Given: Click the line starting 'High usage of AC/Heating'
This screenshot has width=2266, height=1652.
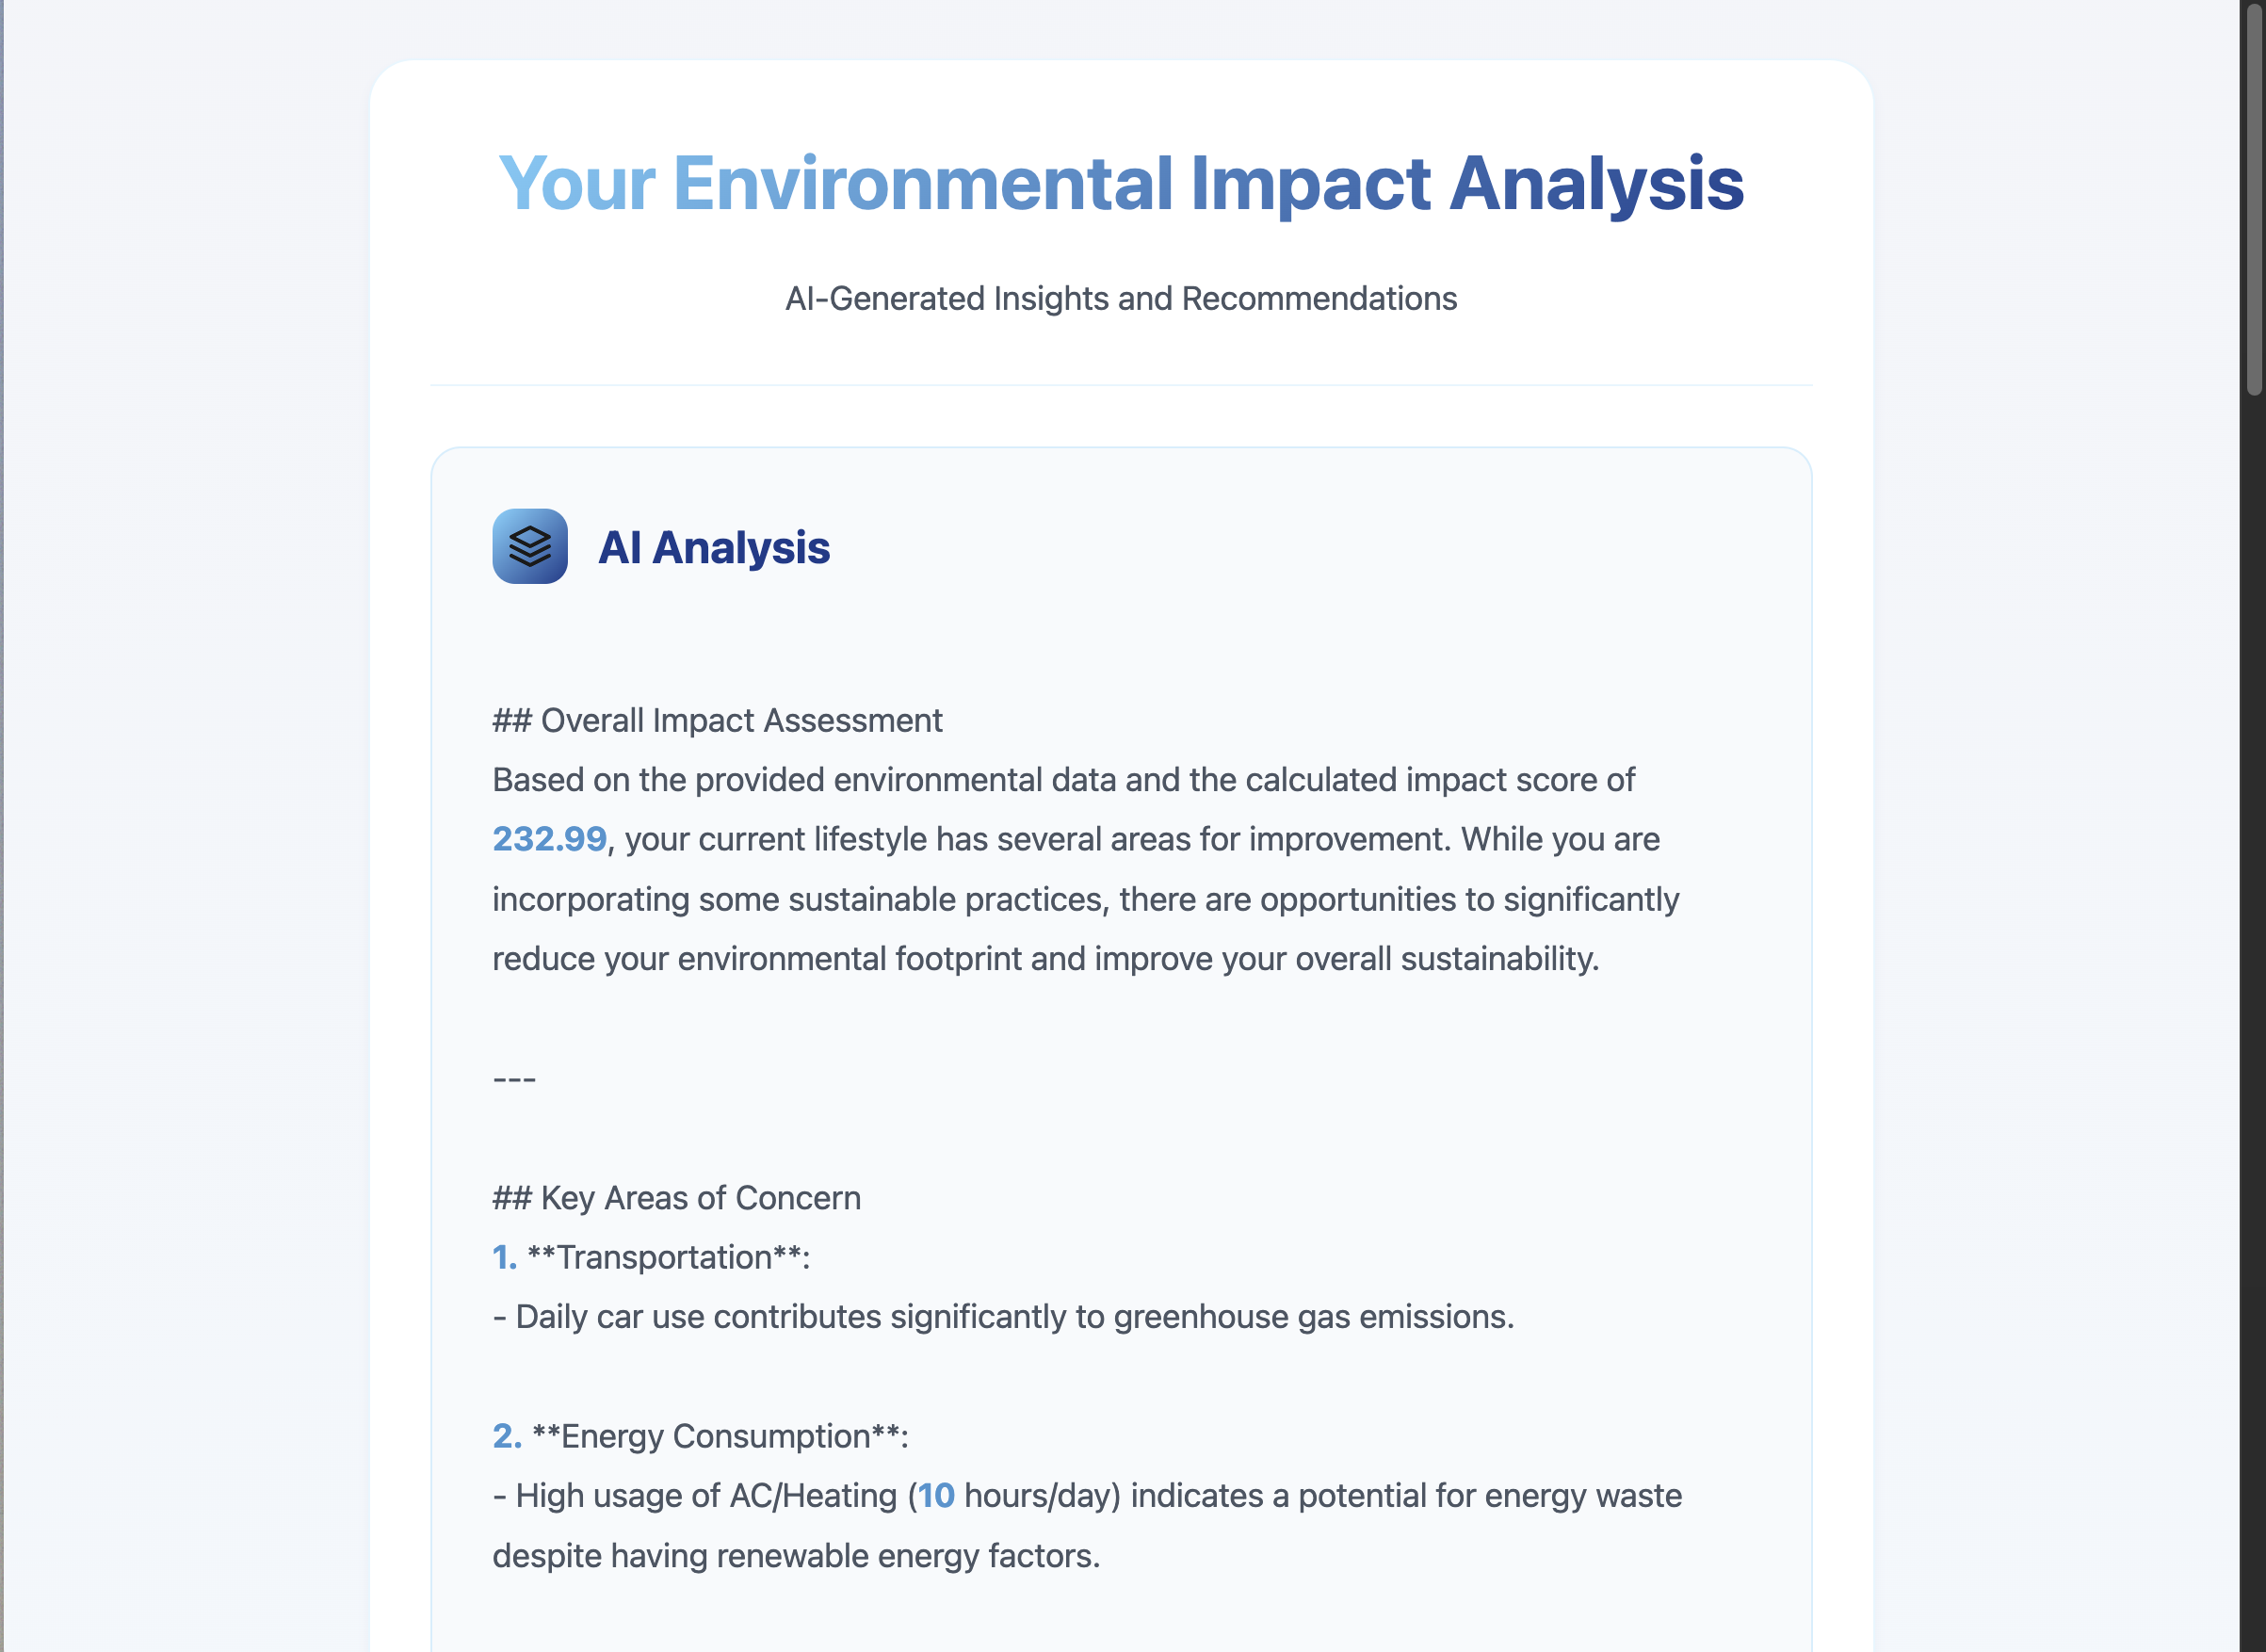Looking at the screenshot, I should tap(1087, 1496).
